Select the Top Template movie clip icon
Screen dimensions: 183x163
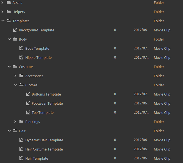[28, 112]
